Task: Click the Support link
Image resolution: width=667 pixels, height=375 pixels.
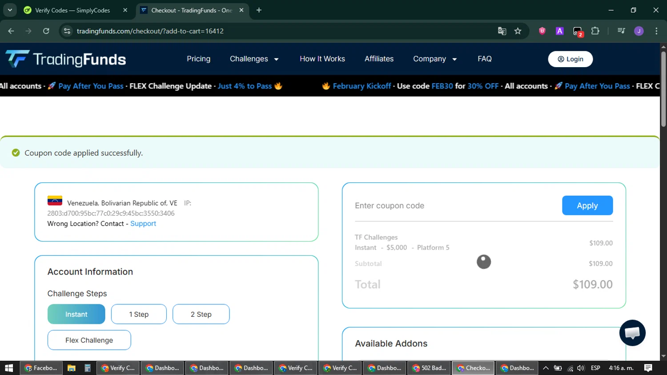Action: pos(143,224)
